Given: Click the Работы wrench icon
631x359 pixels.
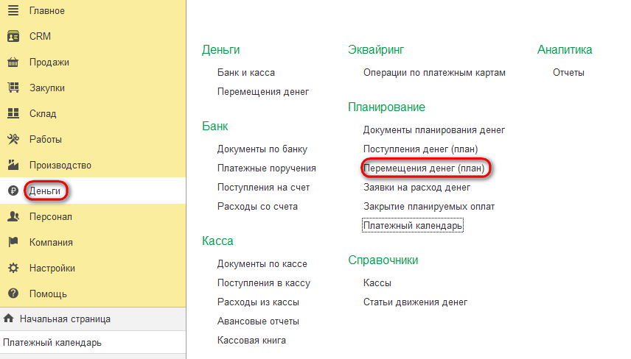Looking at the screenshot, I should (x=13, y=139).
